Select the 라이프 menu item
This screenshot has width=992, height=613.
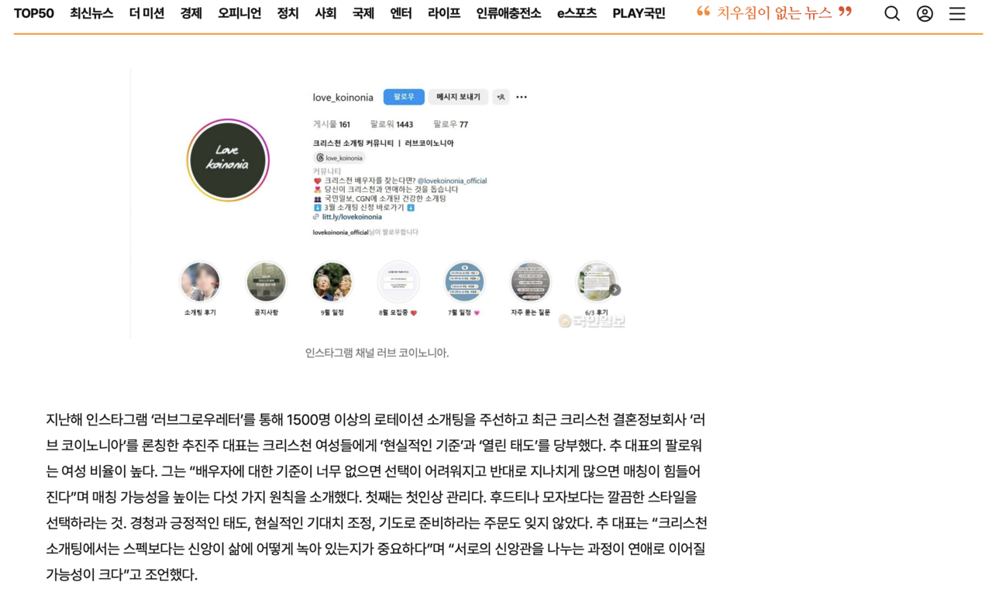click(x=444, y=13)
